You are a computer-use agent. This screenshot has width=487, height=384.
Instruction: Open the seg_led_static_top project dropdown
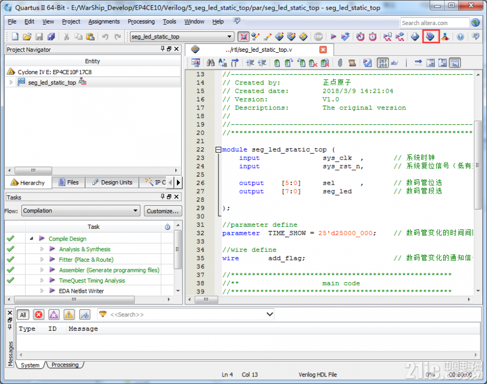pos(182,37)
